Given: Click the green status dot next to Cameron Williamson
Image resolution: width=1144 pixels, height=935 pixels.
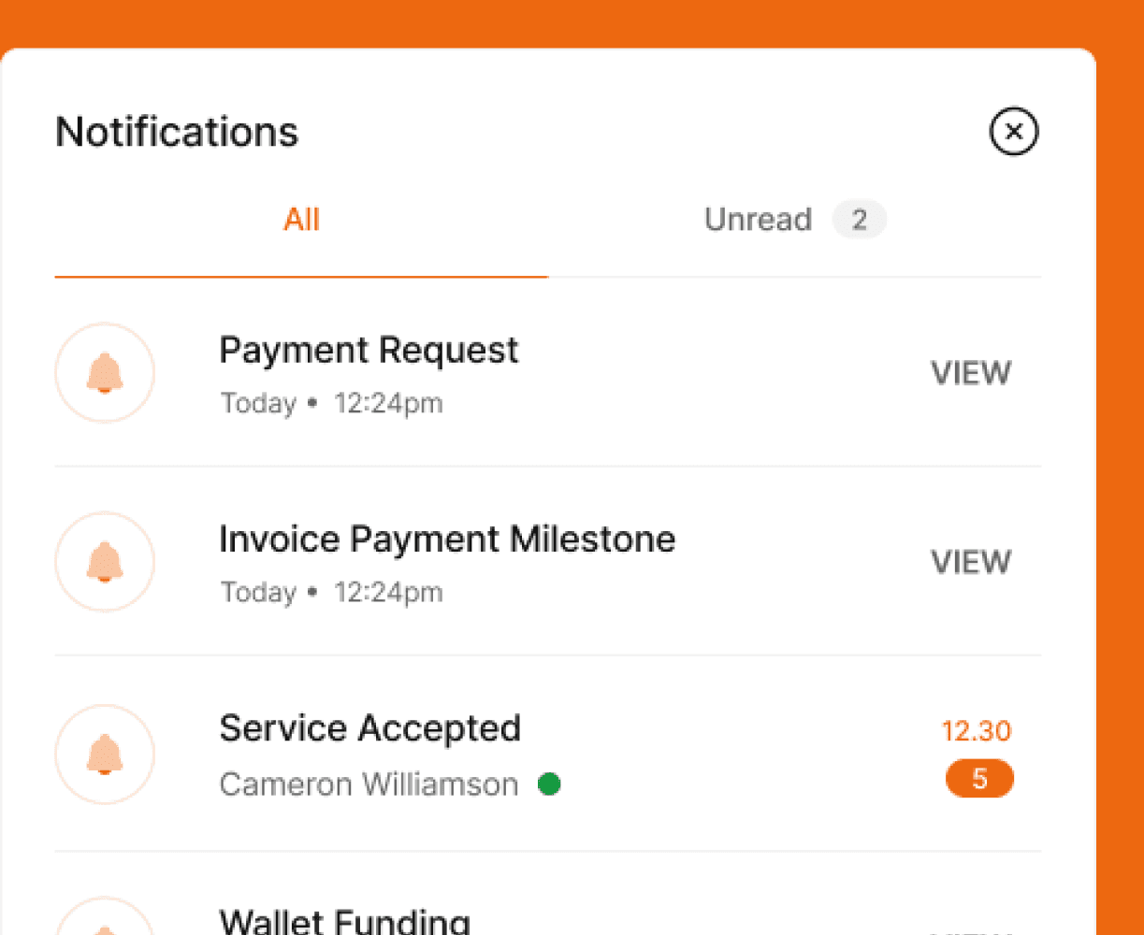Looking at the screenshot, I should [549, 784].
